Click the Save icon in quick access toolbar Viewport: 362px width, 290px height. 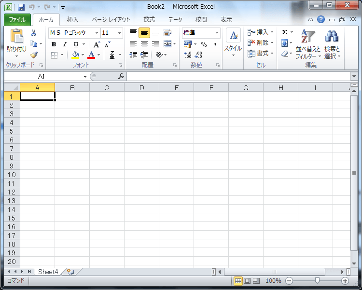click(x=21, y=7)
